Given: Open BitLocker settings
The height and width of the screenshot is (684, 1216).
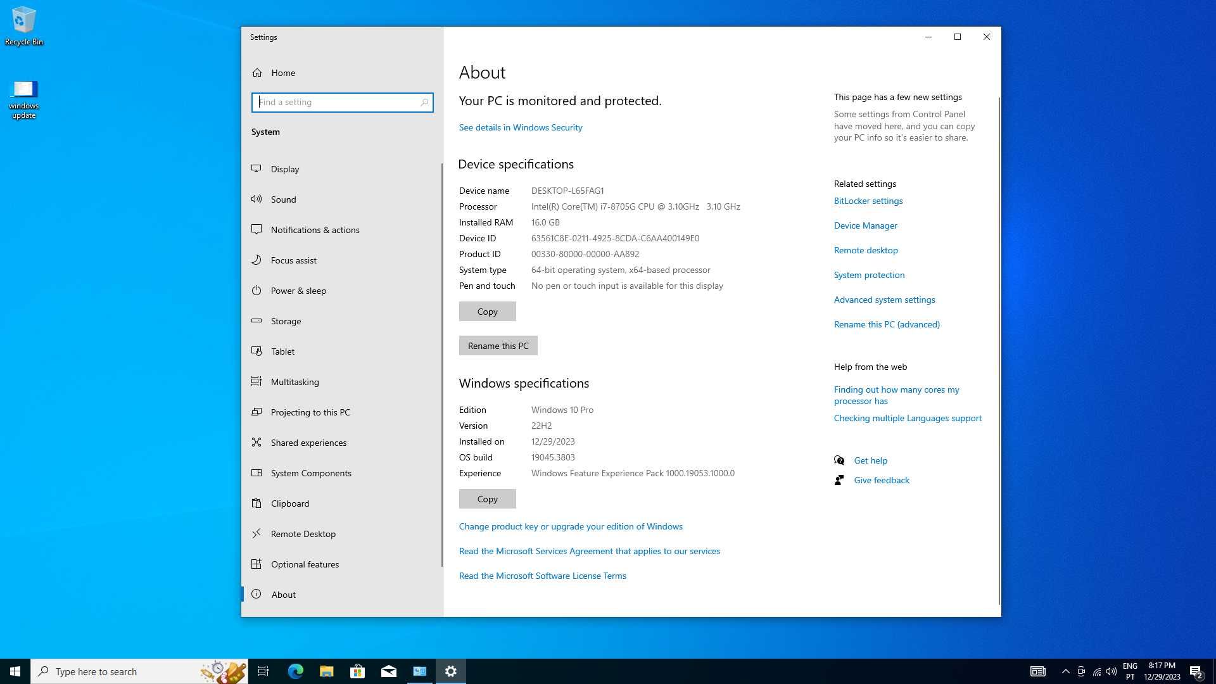Looking at the screenshot, I should point(868,200).
